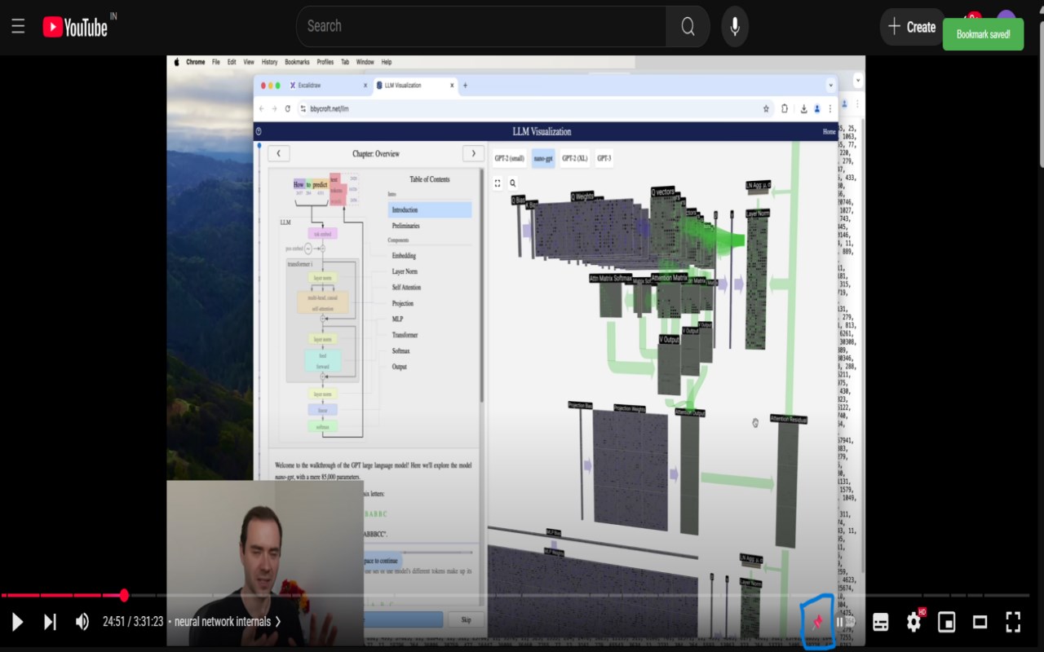Click the magnifier icon above the 3D model
This screenshot has height=652, width=1044.
[513, 183]
